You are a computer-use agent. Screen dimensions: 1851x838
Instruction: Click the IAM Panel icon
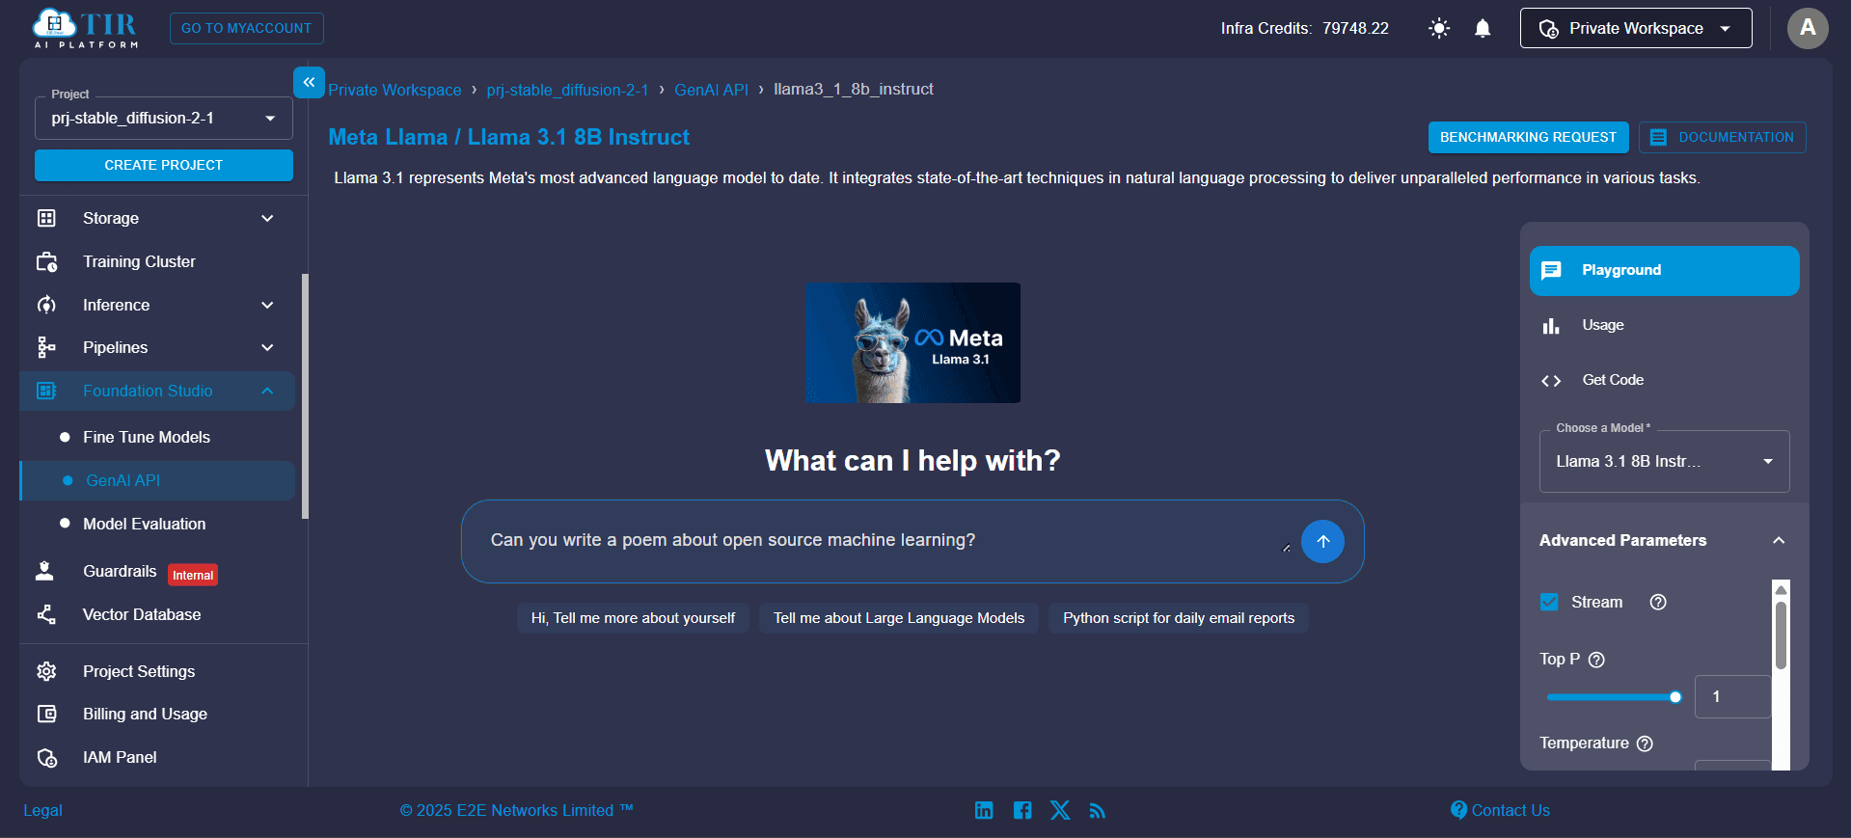coord(46,757)
